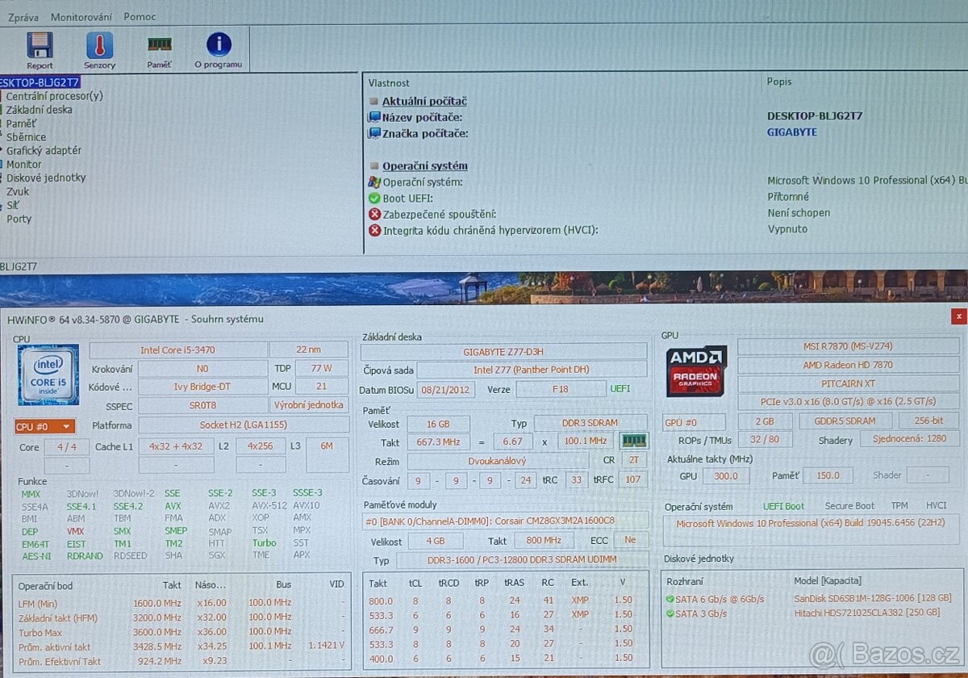Click the Intel Core i5 logo
968x678 pixels.
point(48,375)
